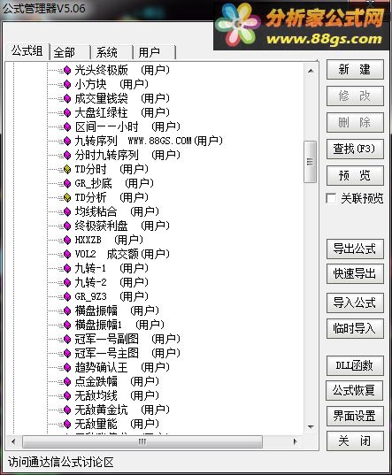Click the 查找(F3) button

pyautogui.click(x=355, y=149)
